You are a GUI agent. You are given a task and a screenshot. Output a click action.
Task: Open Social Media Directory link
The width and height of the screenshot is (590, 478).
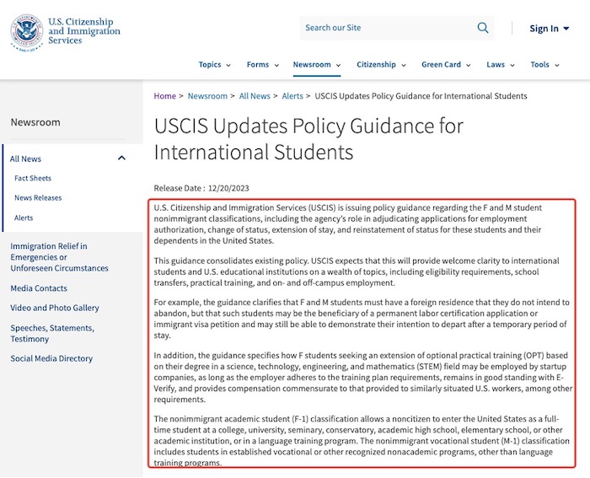51,358
